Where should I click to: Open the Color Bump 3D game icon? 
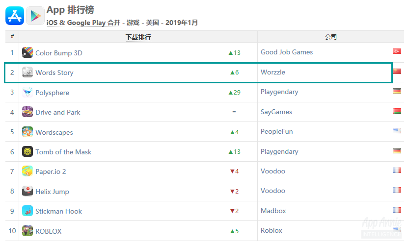[x=27, y=52]
